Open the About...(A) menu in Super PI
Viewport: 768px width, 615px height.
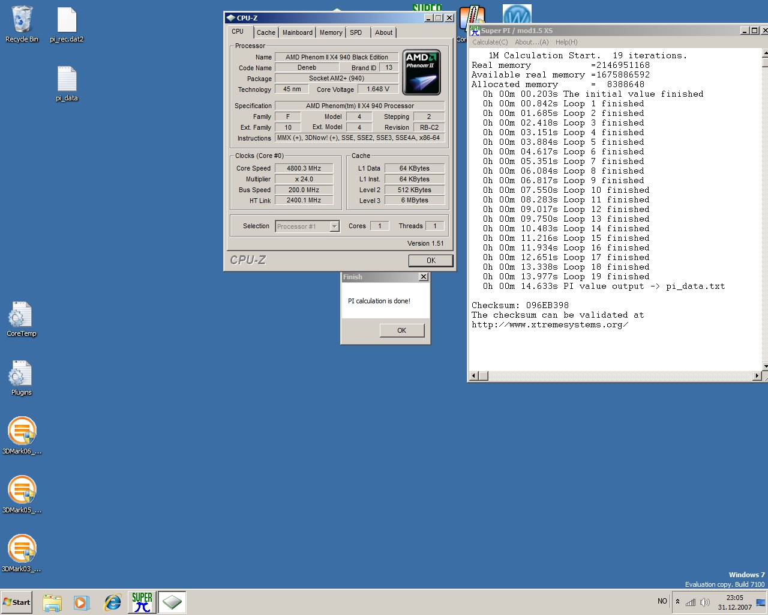(x=532, y=42)
